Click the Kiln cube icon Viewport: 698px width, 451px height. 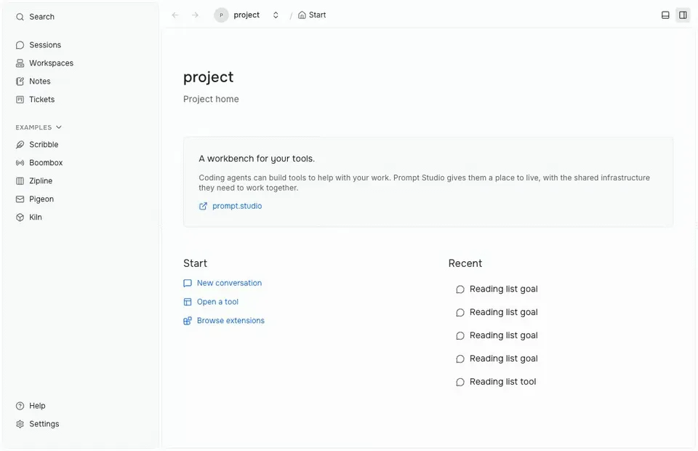[x=20, y=217]
